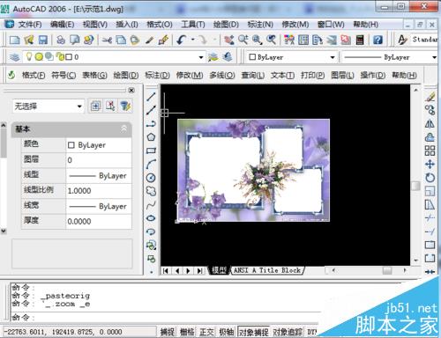
Task: Open the Help question mark icon
Action: click(x=377, y=40)
